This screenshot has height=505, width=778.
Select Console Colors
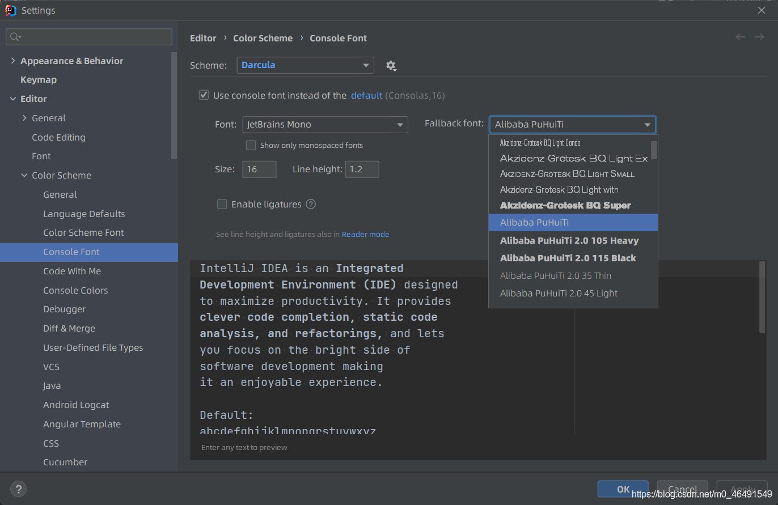[x=75, y=290]
